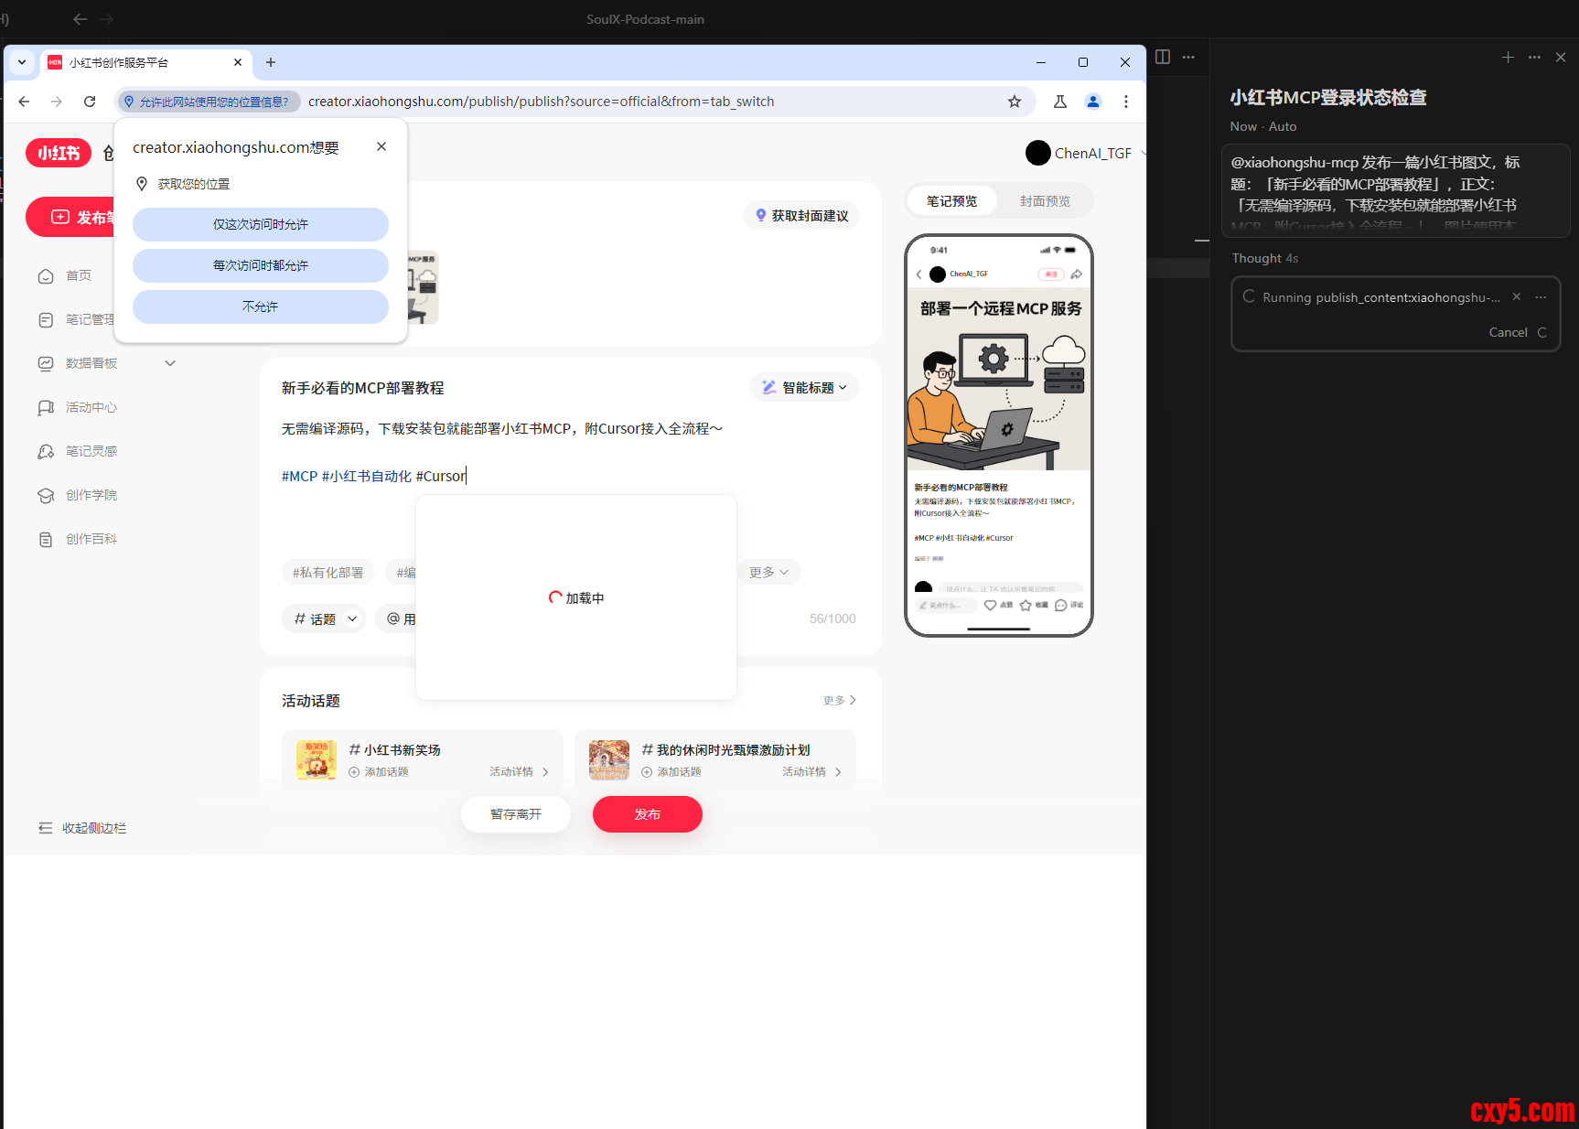Viewport: 1579px width, 1129px height.
Task: Click the 小红书 logo
Action: click(x=59, y=153)
